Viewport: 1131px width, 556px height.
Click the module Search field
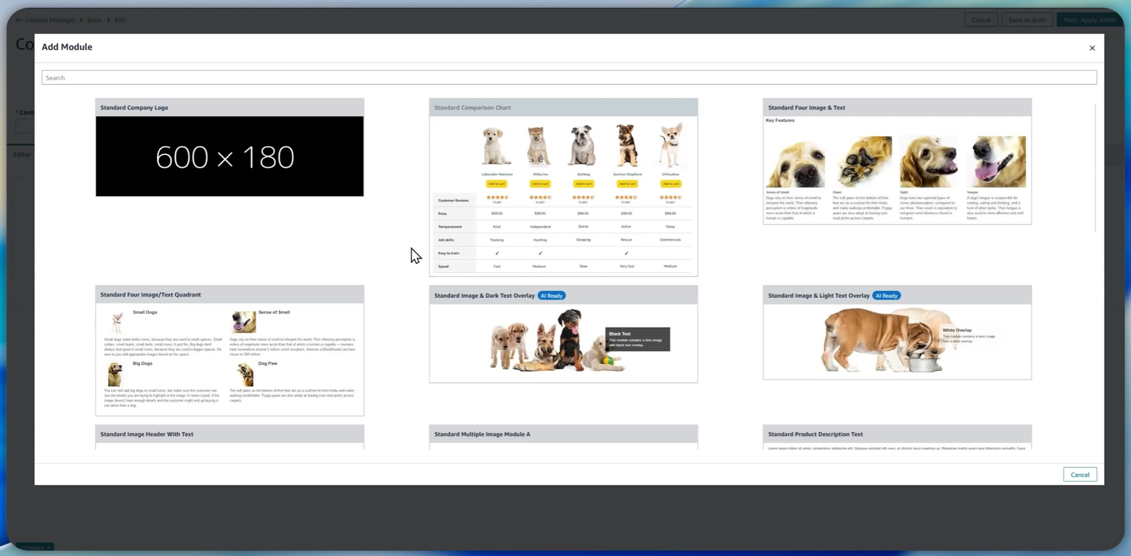[x=568, y=78]
